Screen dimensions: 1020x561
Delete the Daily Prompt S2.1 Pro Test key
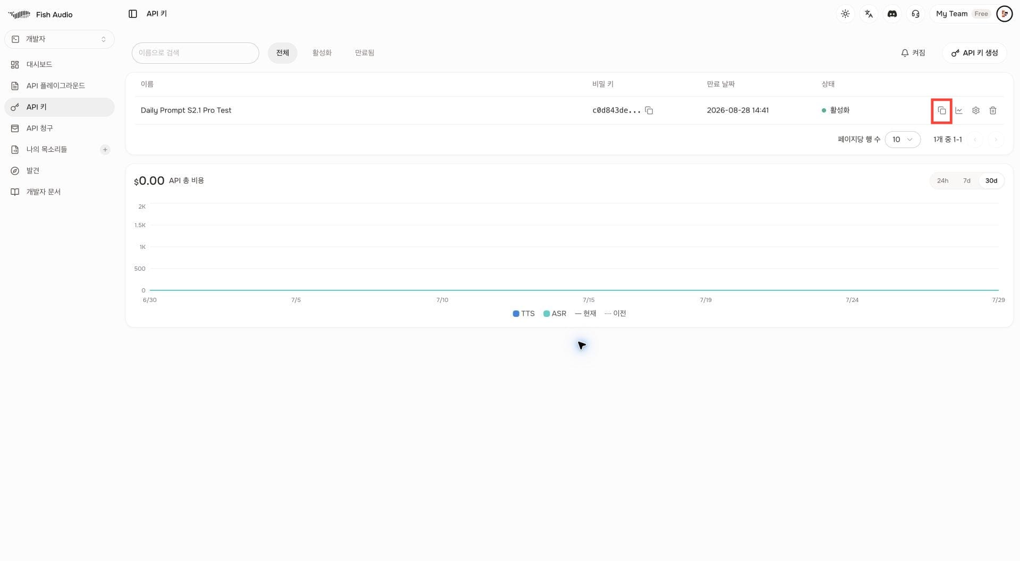click(x=992, y=110)
